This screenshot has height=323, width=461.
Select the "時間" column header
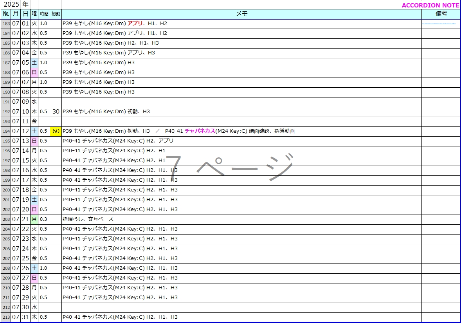44,14
